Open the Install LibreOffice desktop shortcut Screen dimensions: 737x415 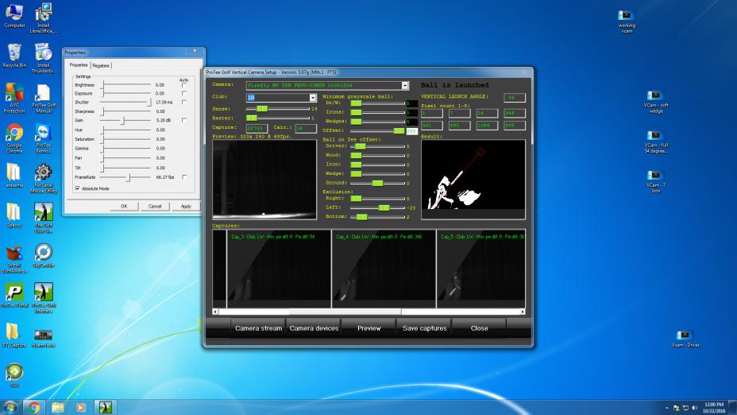click(x=43, y=17)
